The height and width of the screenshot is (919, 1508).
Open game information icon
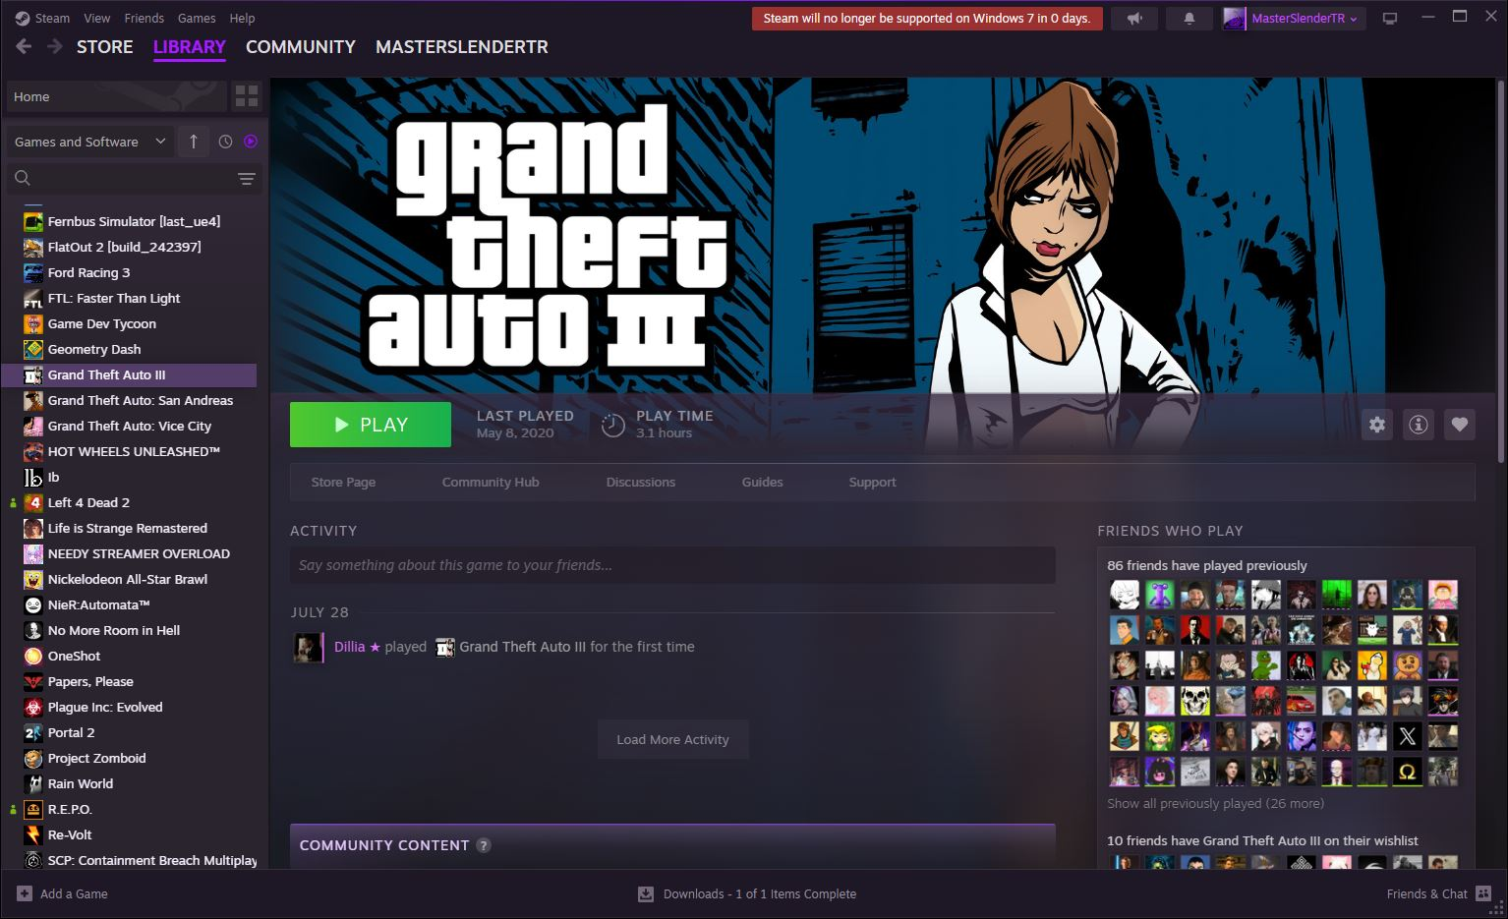[1419, 425]
